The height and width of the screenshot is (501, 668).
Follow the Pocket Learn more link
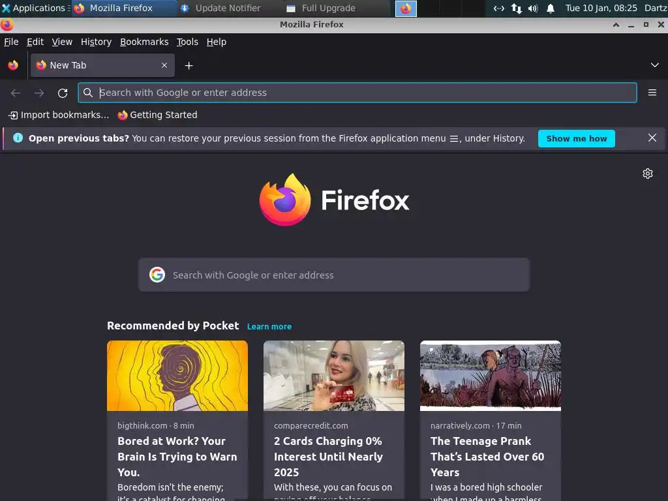tap(269, 326)
